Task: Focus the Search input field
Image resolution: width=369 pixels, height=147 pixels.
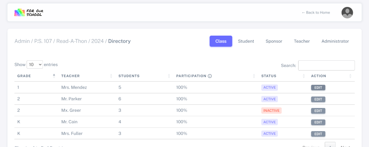Action: pos(326,65)
